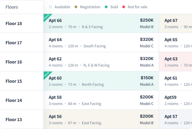Open the Apt 56 negotiation card

pyautogui.click(x=101, y=119)
